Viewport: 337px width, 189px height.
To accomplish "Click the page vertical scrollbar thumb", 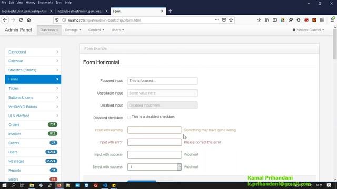I will tap(335, 44).
